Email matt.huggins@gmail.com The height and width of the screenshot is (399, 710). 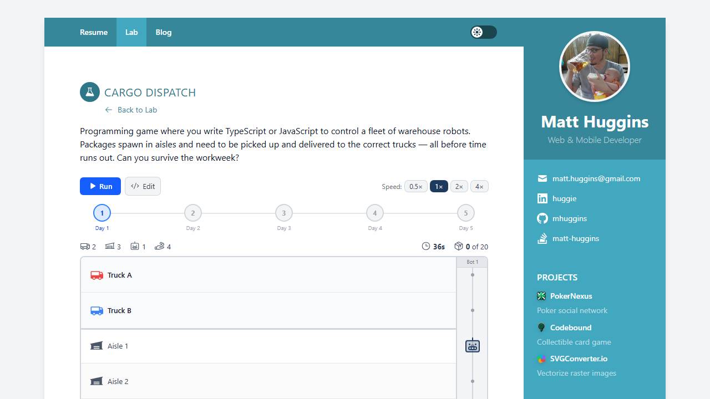[596, 178]
